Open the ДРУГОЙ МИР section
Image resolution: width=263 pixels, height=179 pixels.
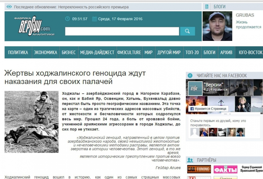point(169,52)
